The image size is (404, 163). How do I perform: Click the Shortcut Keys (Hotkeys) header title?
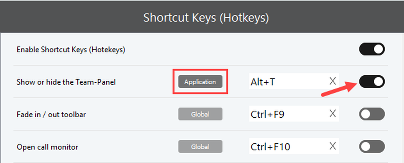pyautogui.click(x=206, y=18)
